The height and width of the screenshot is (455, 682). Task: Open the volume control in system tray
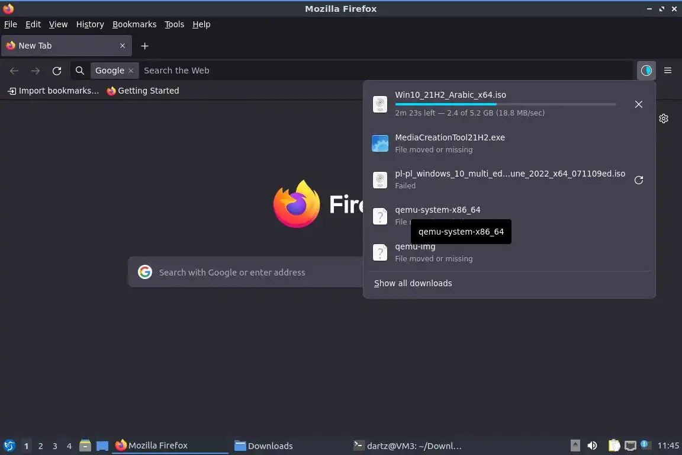pos(592,446)
